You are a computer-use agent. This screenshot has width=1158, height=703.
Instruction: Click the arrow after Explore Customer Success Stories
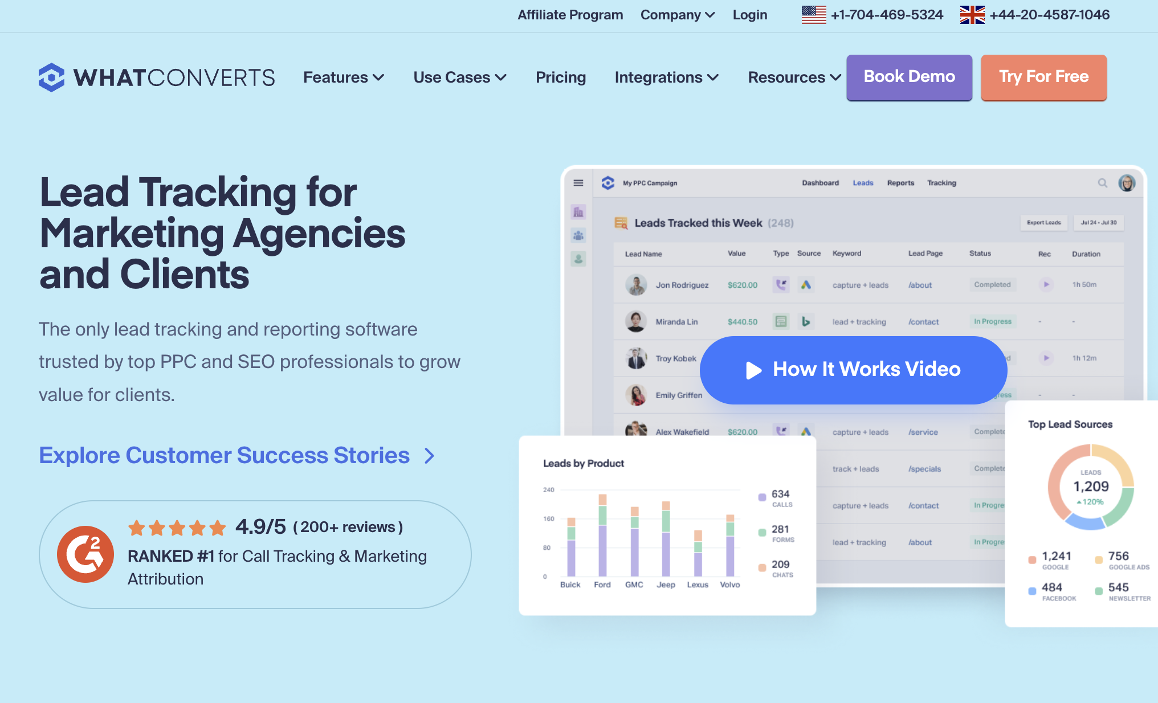pos(430,456)
